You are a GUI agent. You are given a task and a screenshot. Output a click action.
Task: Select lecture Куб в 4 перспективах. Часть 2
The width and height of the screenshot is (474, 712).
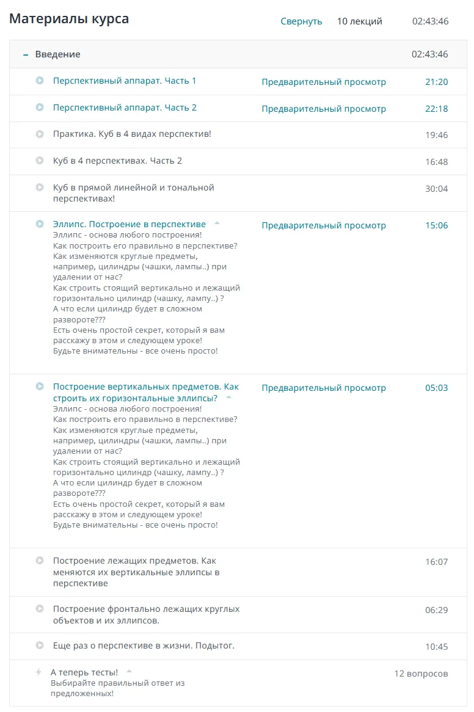pos(117,161)
